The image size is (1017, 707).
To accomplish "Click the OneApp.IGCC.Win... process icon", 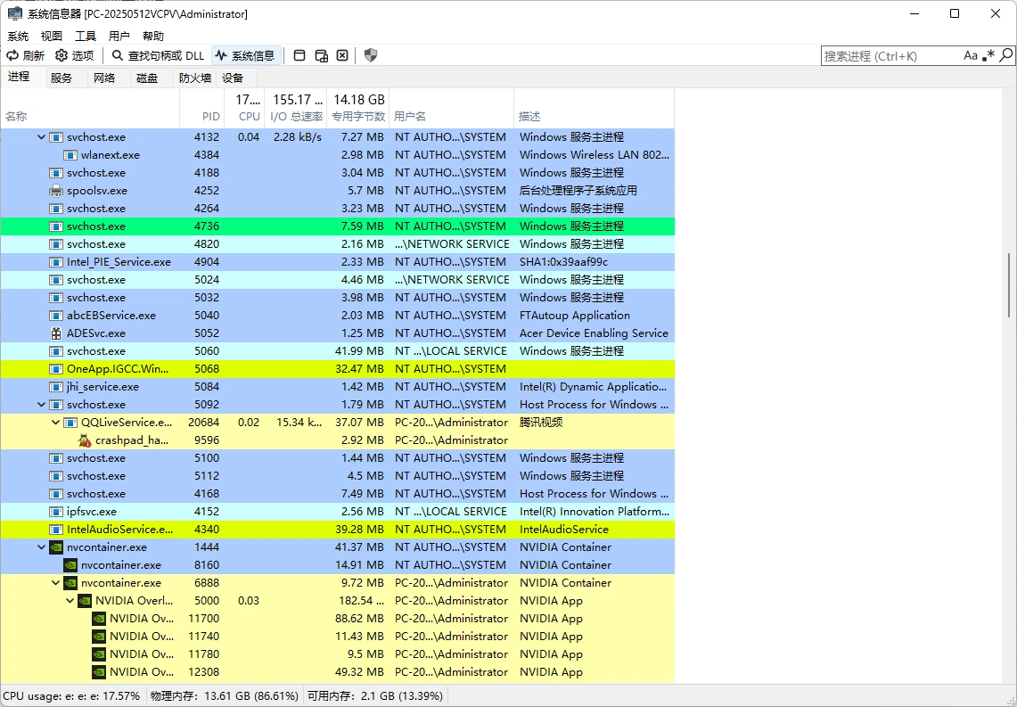I will [56, 369].
